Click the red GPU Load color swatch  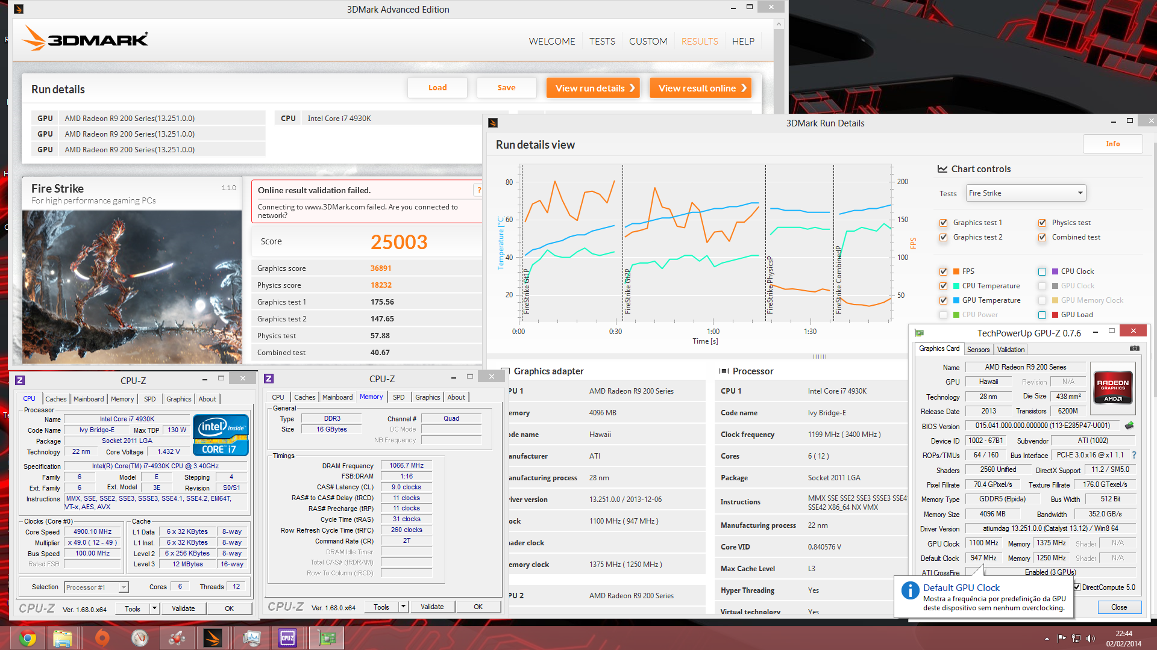(1055, 315)
